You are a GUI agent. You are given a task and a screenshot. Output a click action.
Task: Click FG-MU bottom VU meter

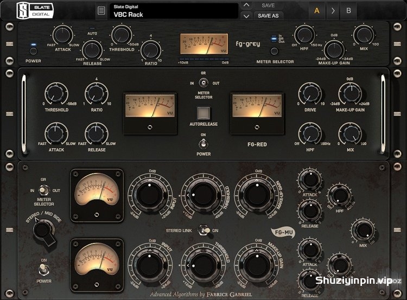[x=97, y=265]
